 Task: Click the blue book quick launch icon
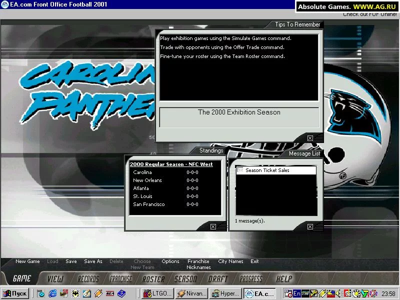pyautogui.click(x=121, y=293)
